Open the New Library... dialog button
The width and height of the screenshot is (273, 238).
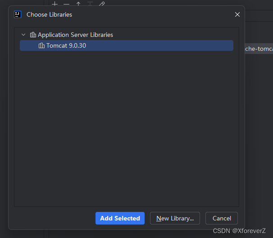(175, 218)
